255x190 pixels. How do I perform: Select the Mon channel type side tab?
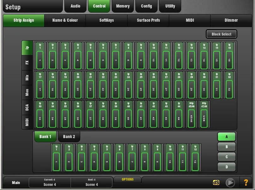click(x=27, y=92)
